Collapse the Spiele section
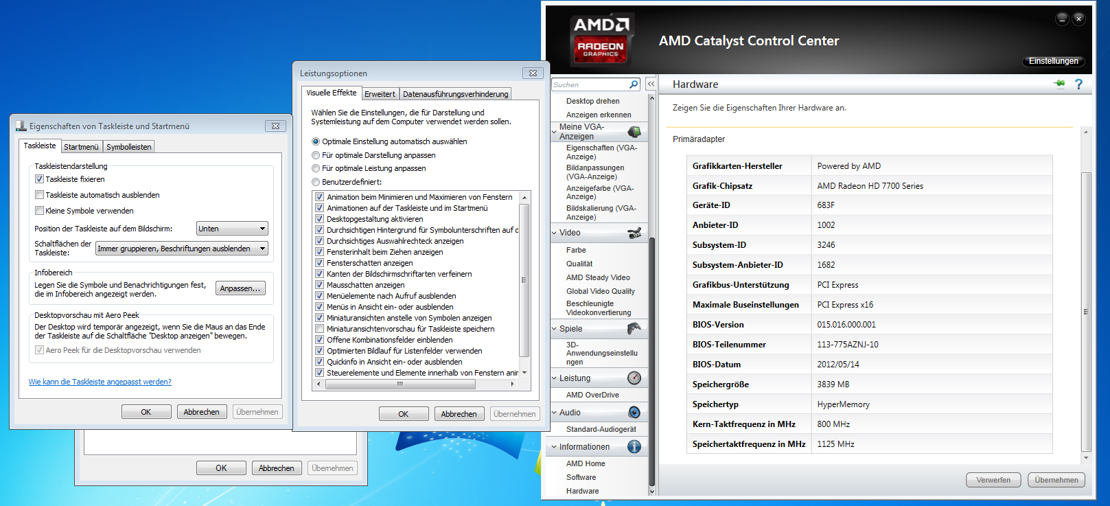 (x=555, y=329)
